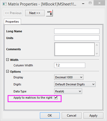Viewport: 107px width, 121px height.
Task: Go to the next matrix with Next >>
Action: (35, 13)
